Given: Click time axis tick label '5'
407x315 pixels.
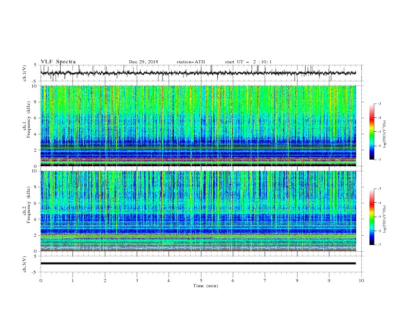Looking at the screenshot, I should point(201,281).
